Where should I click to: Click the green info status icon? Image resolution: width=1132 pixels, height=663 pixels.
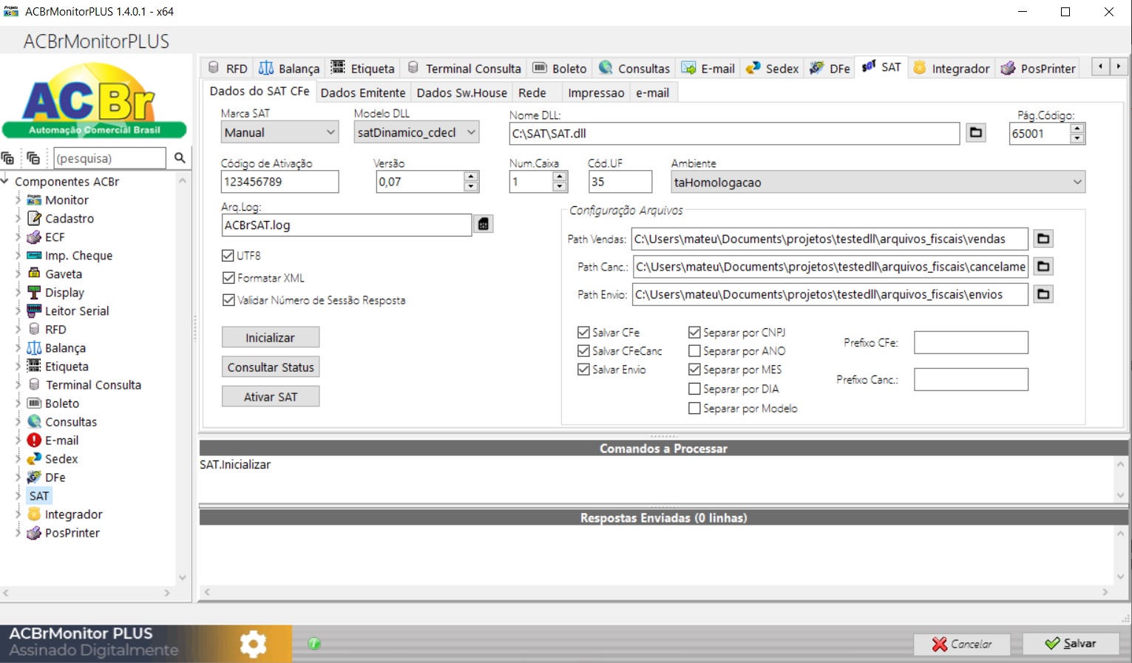point(314,644)
